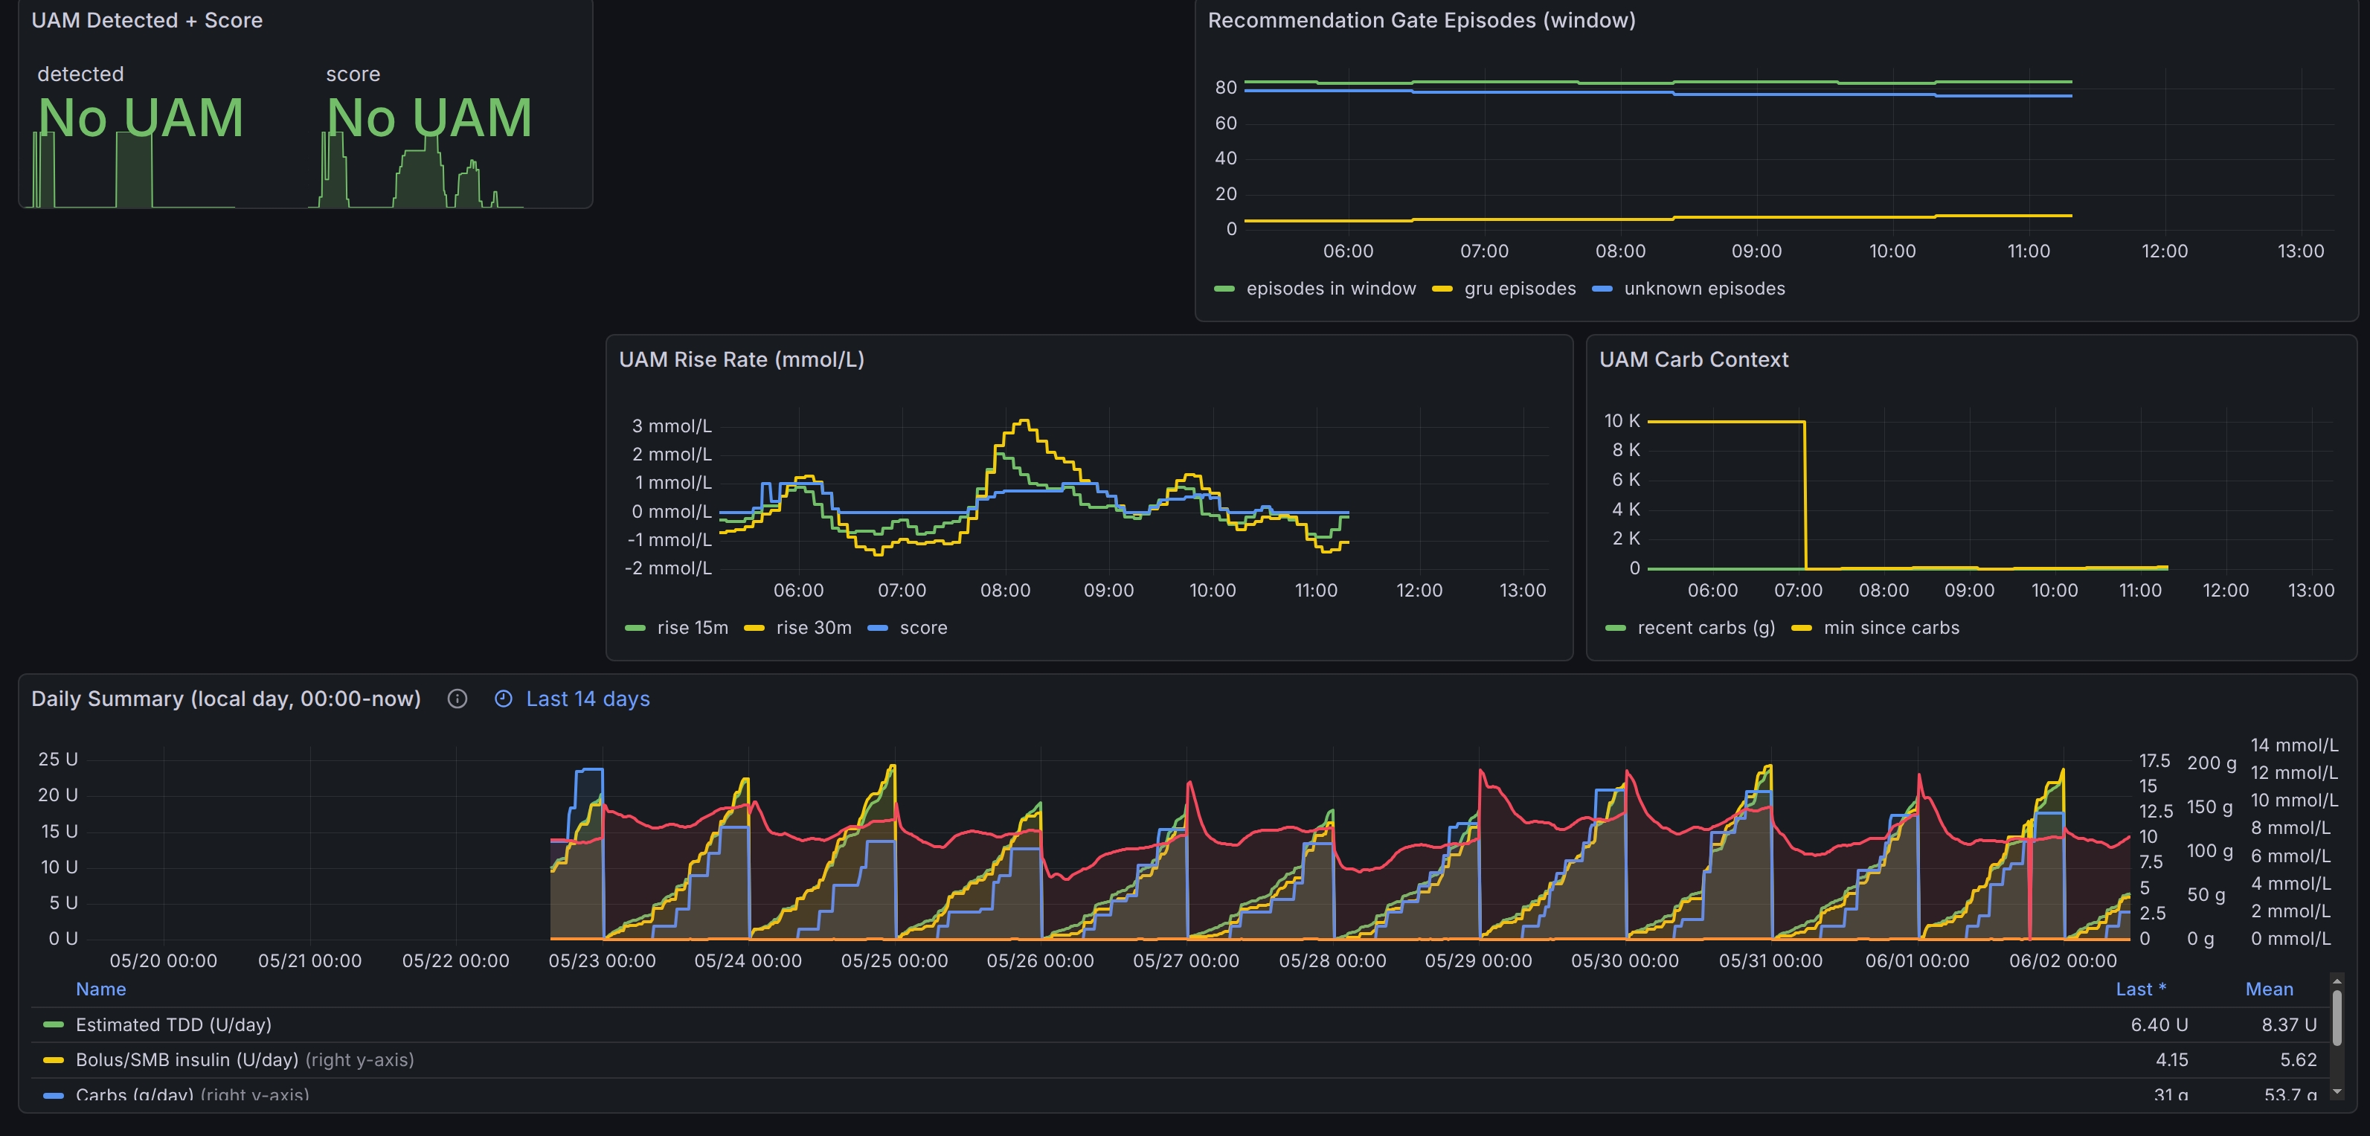This screenshot has height=1136, width=2370.
Task: Click the '4.15' last value of Bolus/SMB insulin
Action: coord(2171,1059)
